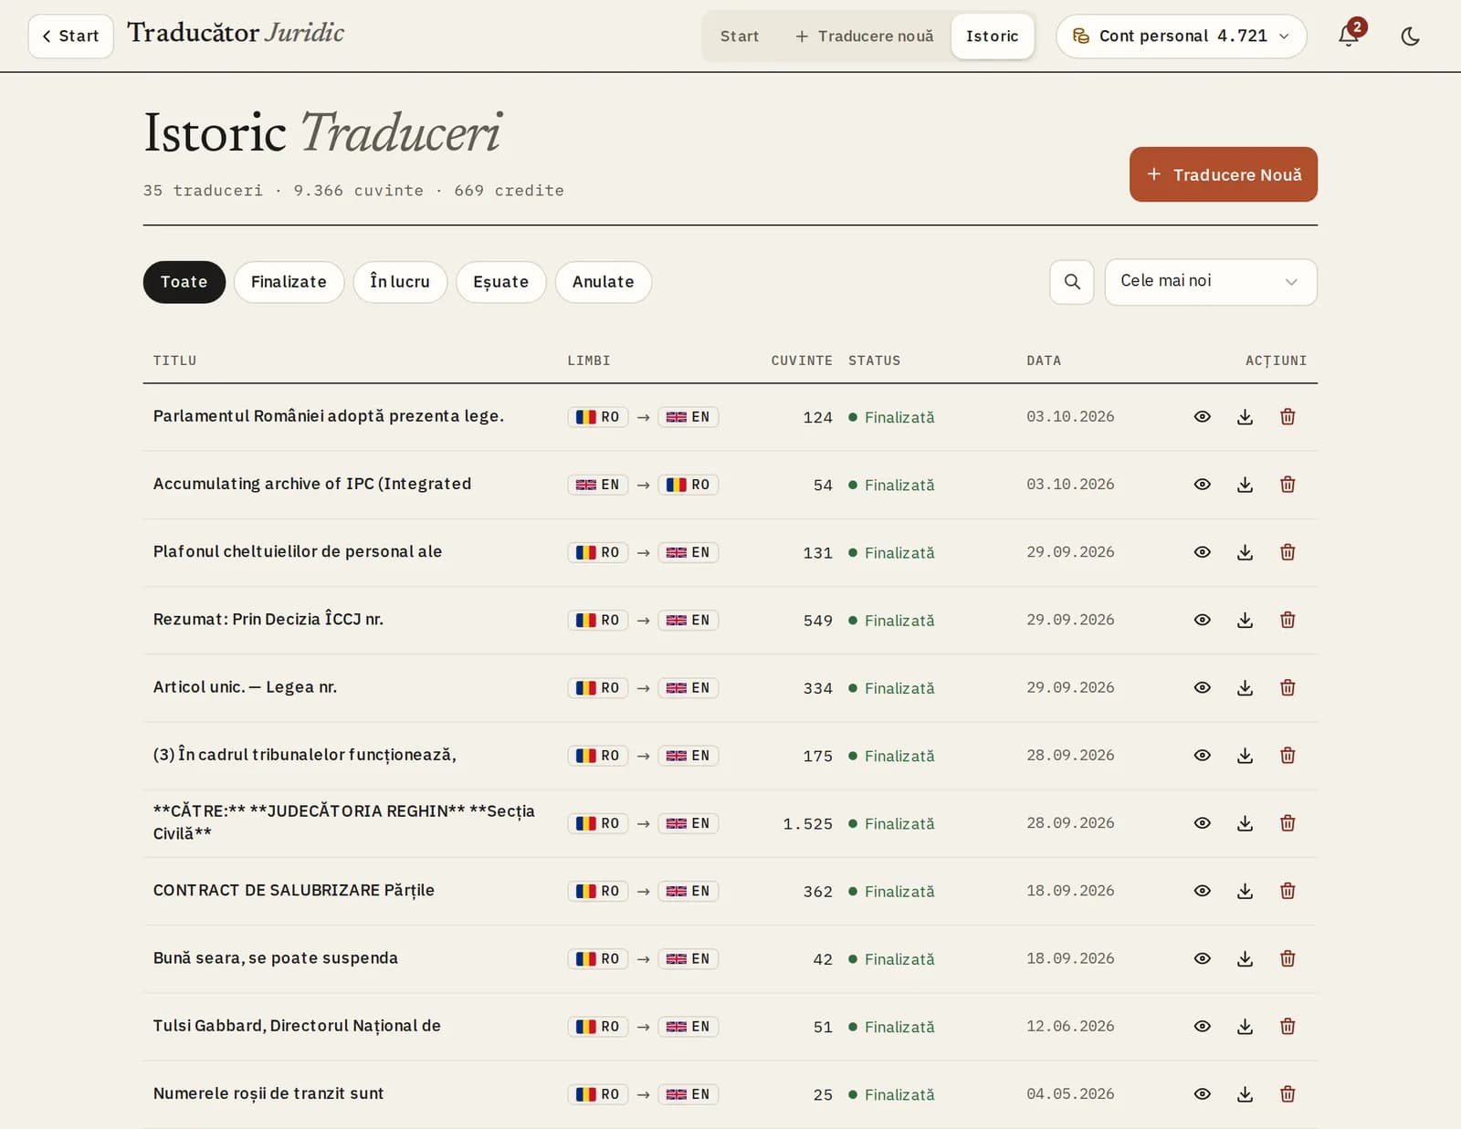The height and width of the screenshot is (1129, 1461).
Task: Download the Plafonul cheltuielilor translation
Action: [1245, 552]
